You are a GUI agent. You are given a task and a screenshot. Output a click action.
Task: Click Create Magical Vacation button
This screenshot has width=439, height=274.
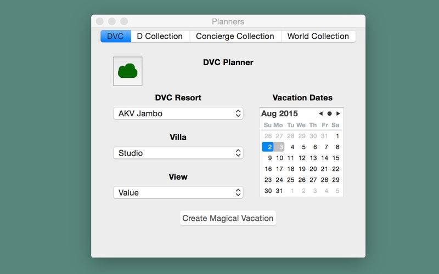[x=228, y=218]
